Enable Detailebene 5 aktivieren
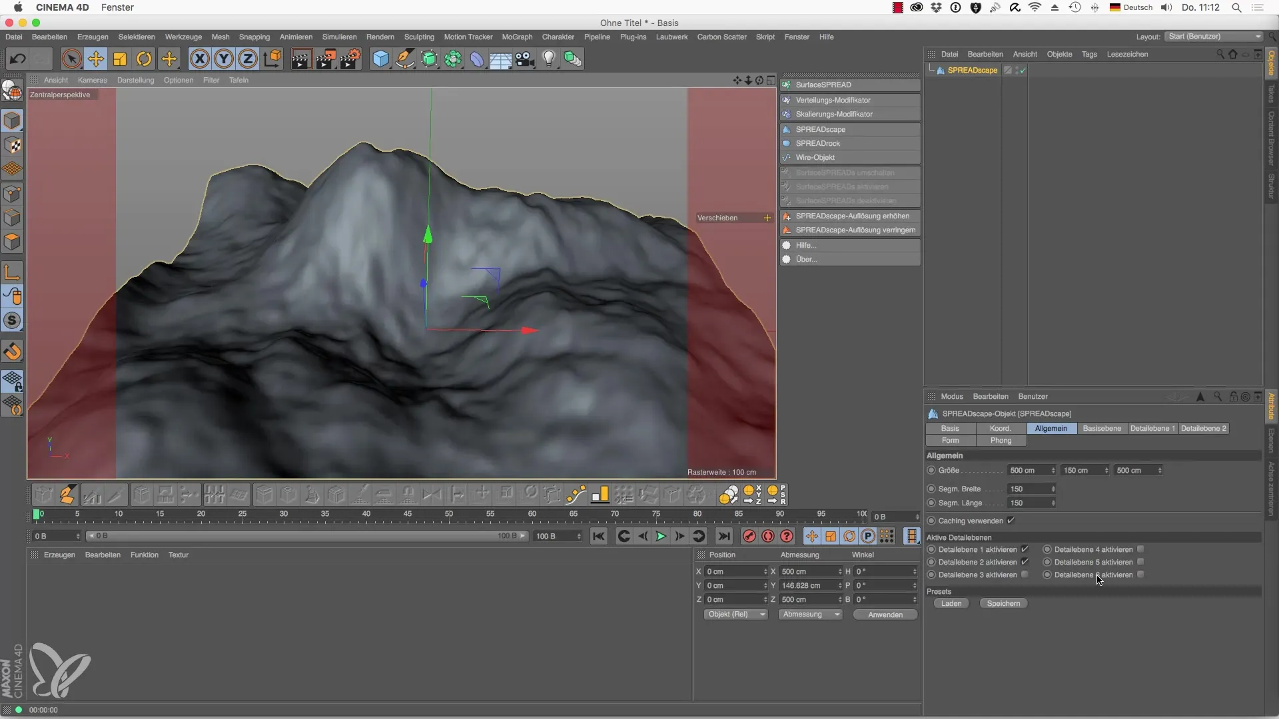 [1140, 563]
